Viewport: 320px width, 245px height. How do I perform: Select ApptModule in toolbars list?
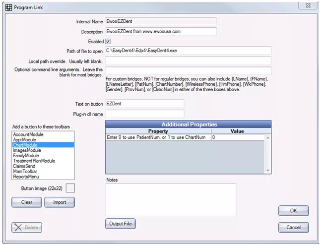43,140
